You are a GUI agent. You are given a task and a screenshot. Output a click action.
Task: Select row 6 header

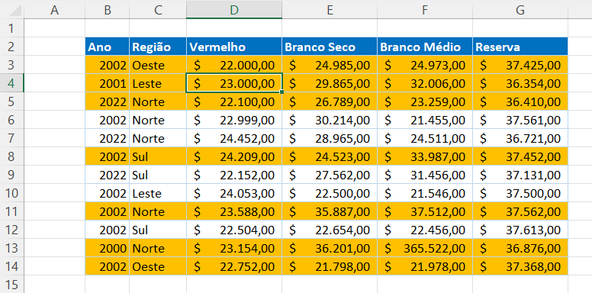tap(12, 120)
